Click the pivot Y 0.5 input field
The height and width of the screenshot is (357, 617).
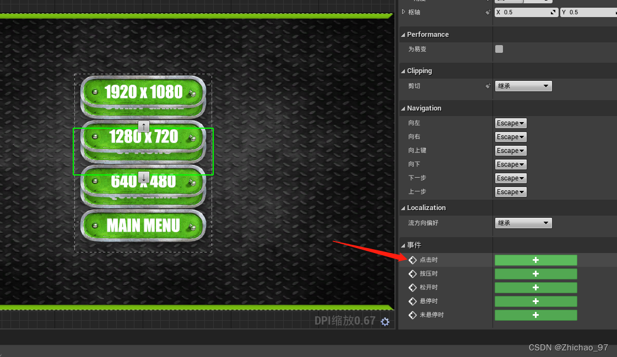[588, 12]
